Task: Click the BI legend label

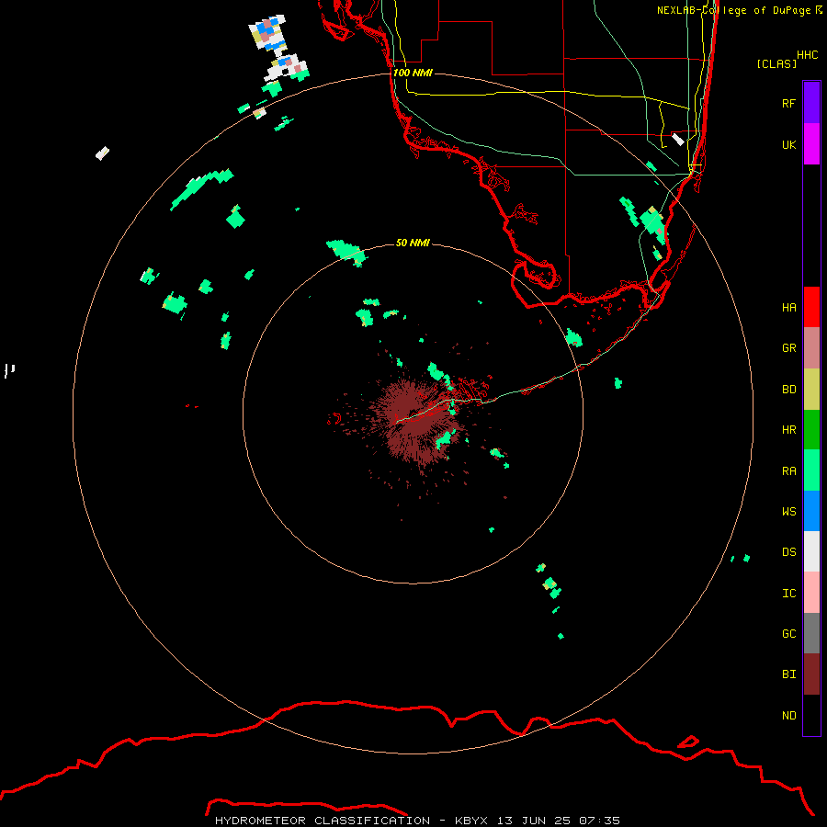Action: [788, 674]
